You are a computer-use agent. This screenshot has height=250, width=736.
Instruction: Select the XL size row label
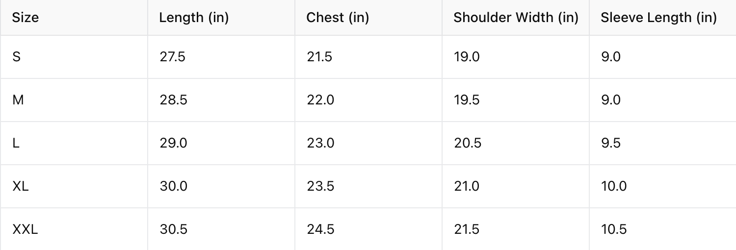click(x=21, y=186)
